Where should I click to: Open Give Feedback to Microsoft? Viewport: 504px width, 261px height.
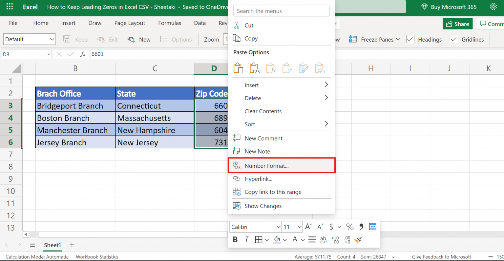point(441,257)
